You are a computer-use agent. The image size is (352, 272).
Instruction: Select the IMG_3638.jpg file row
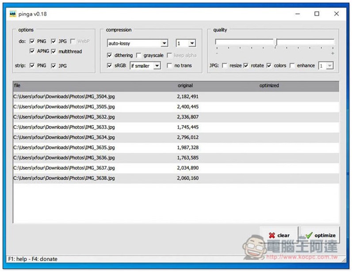(176, 178)
